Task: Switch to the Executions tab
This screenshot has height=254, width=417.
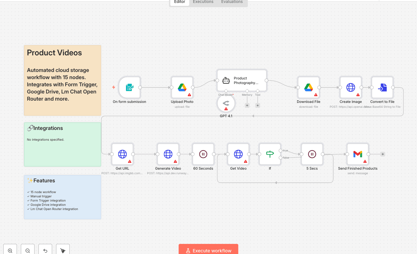Action: (203, 2)
